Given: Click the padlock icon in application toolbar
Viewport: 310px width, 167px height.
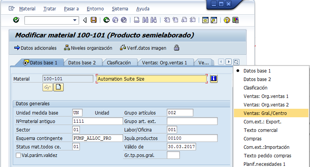Looking at the screenshot, I should pyautogui.click(x=176, y=48).
